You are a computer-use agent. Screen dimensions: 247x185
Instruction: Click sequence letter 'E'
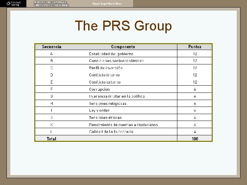[51, 82]
